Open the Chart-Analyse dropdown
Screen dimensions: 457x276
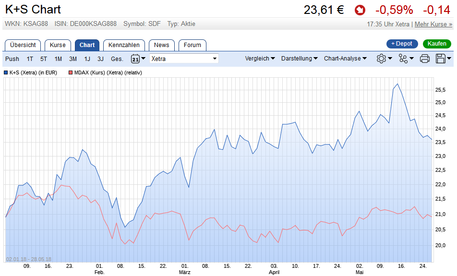pyautogui.click(x=345, y=59)
